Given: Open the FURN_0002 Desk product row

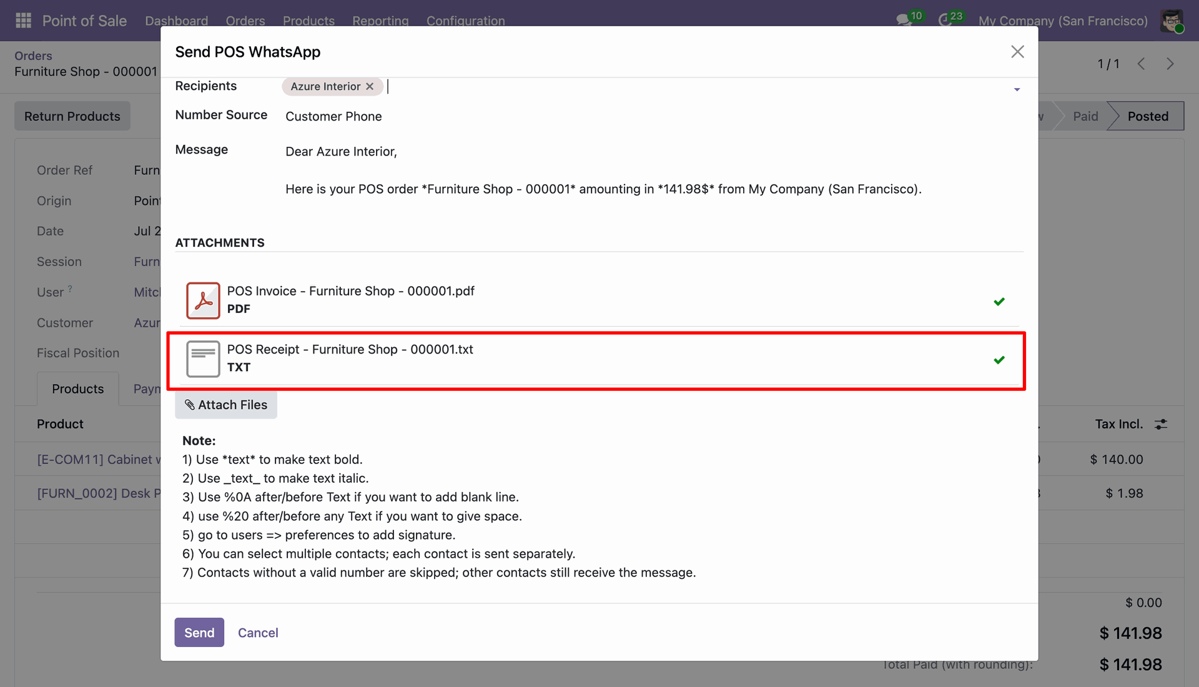Looking at the screenshot, I should tap(99, 493).
